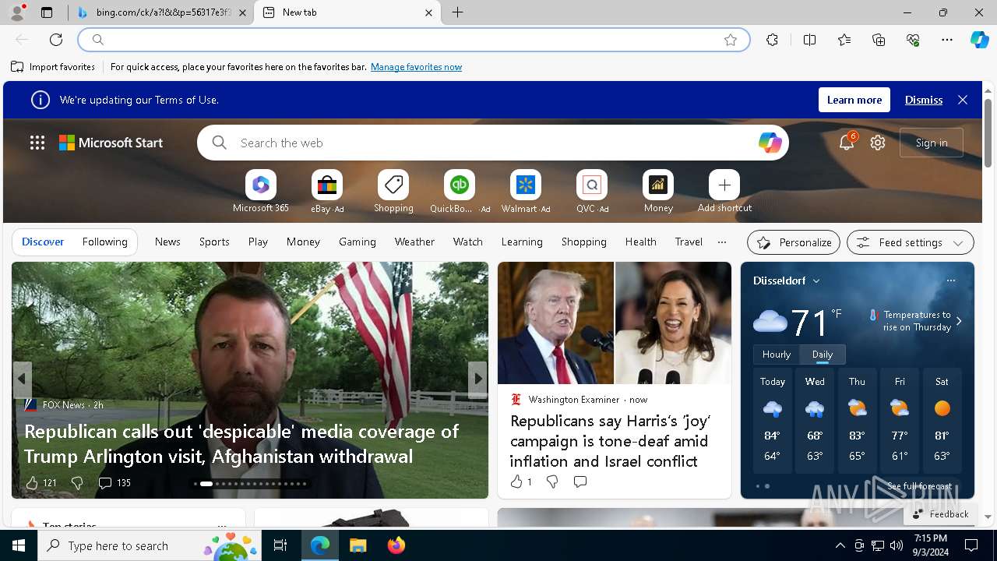
Task: Select the Following feed
Action: click(x=105, y=242)
